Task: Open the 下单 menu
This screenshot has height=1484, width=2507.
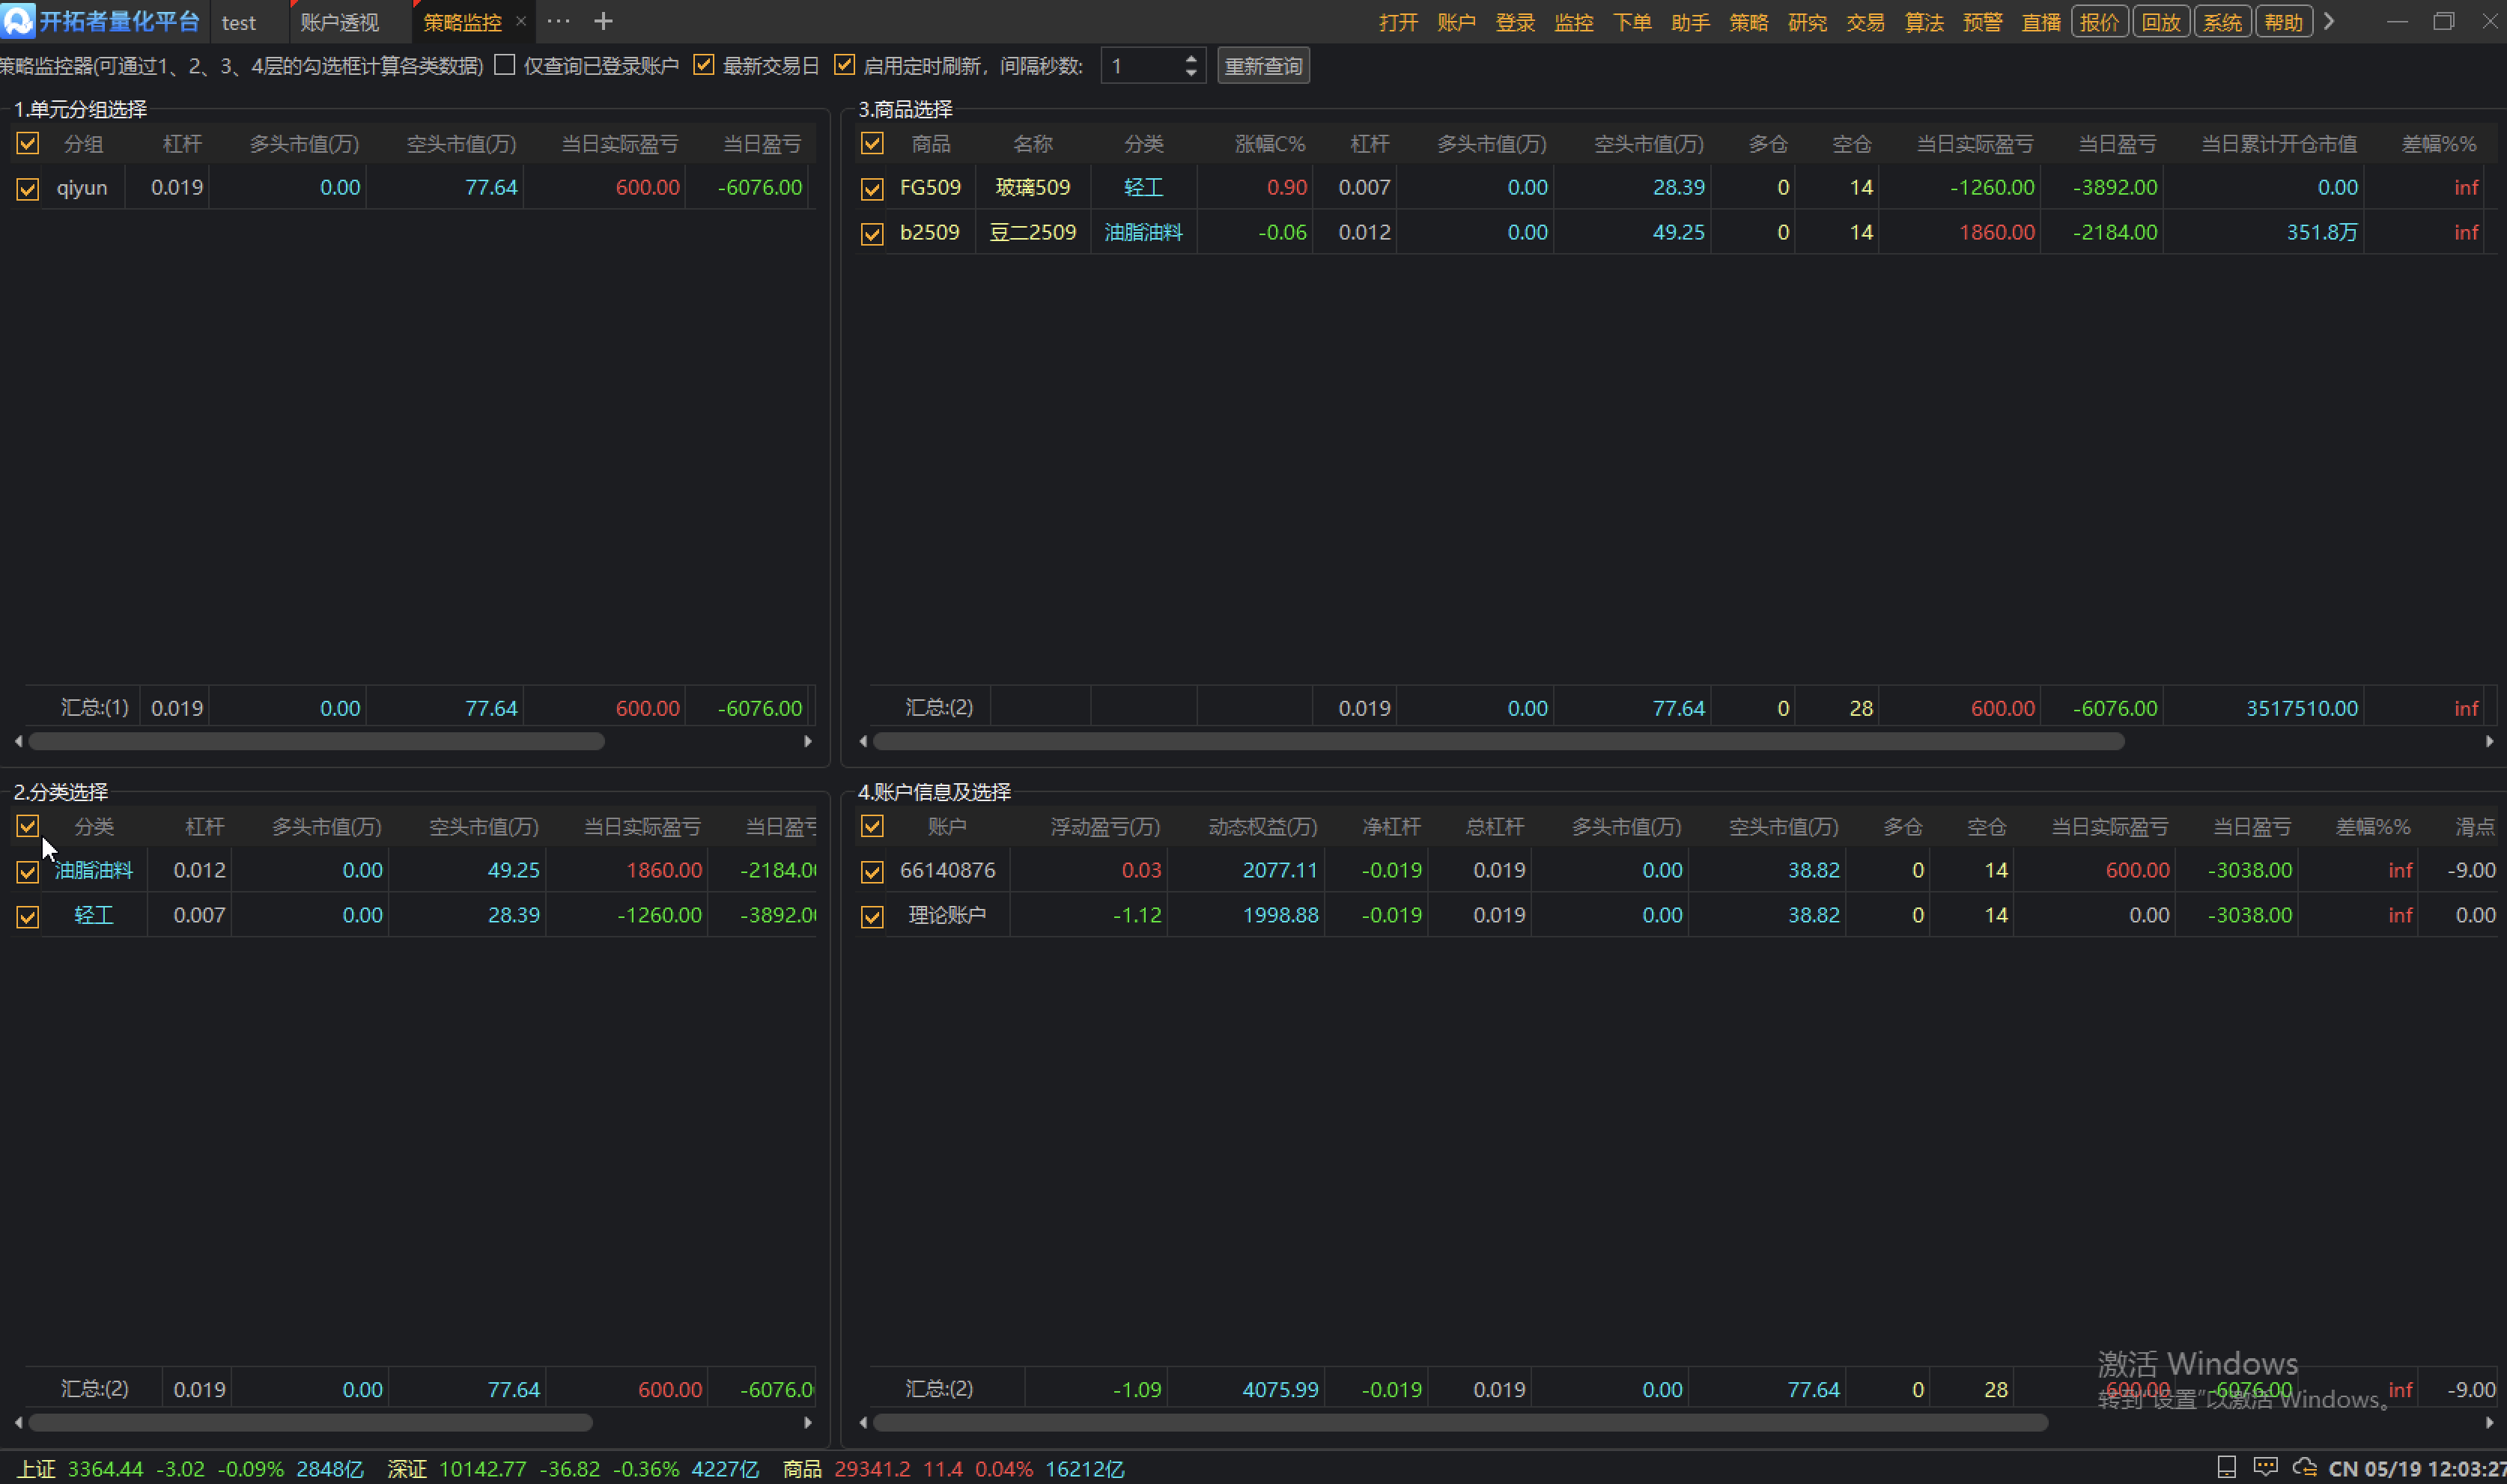Action: [1632, 22]
